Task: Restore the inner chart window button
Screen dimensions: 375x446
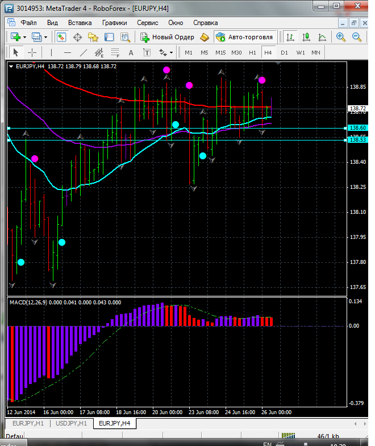Action: pyautogui.click(x=353, y=23)
